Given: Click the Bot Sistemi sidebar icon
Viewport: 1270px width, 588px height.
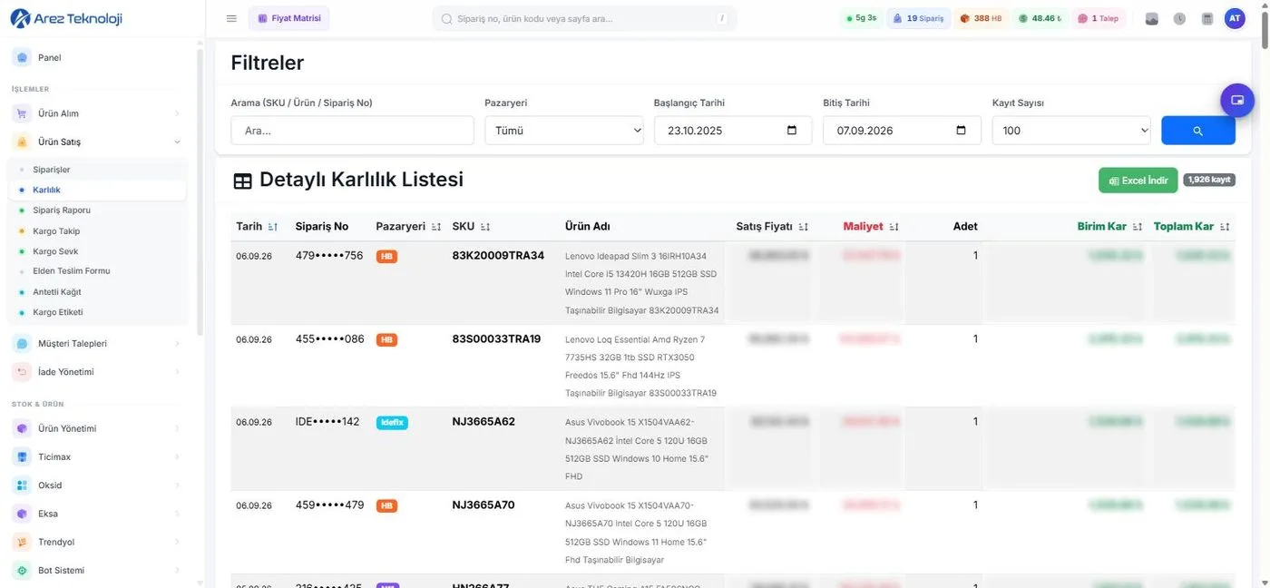Looking at the screenshot, I should point(22,570).
